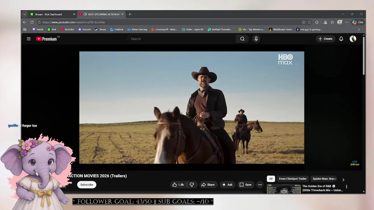Save the video to a playlist
The height and width of the screenshot is (210, 374).
click(245, 185)
